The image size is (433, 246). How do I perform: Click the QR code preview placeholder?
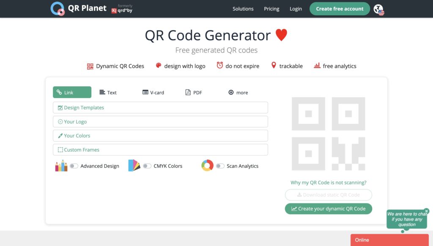(328, 134)
